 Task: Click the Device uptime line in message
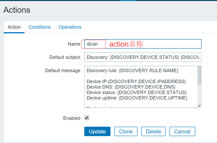[x=137, y=98]
